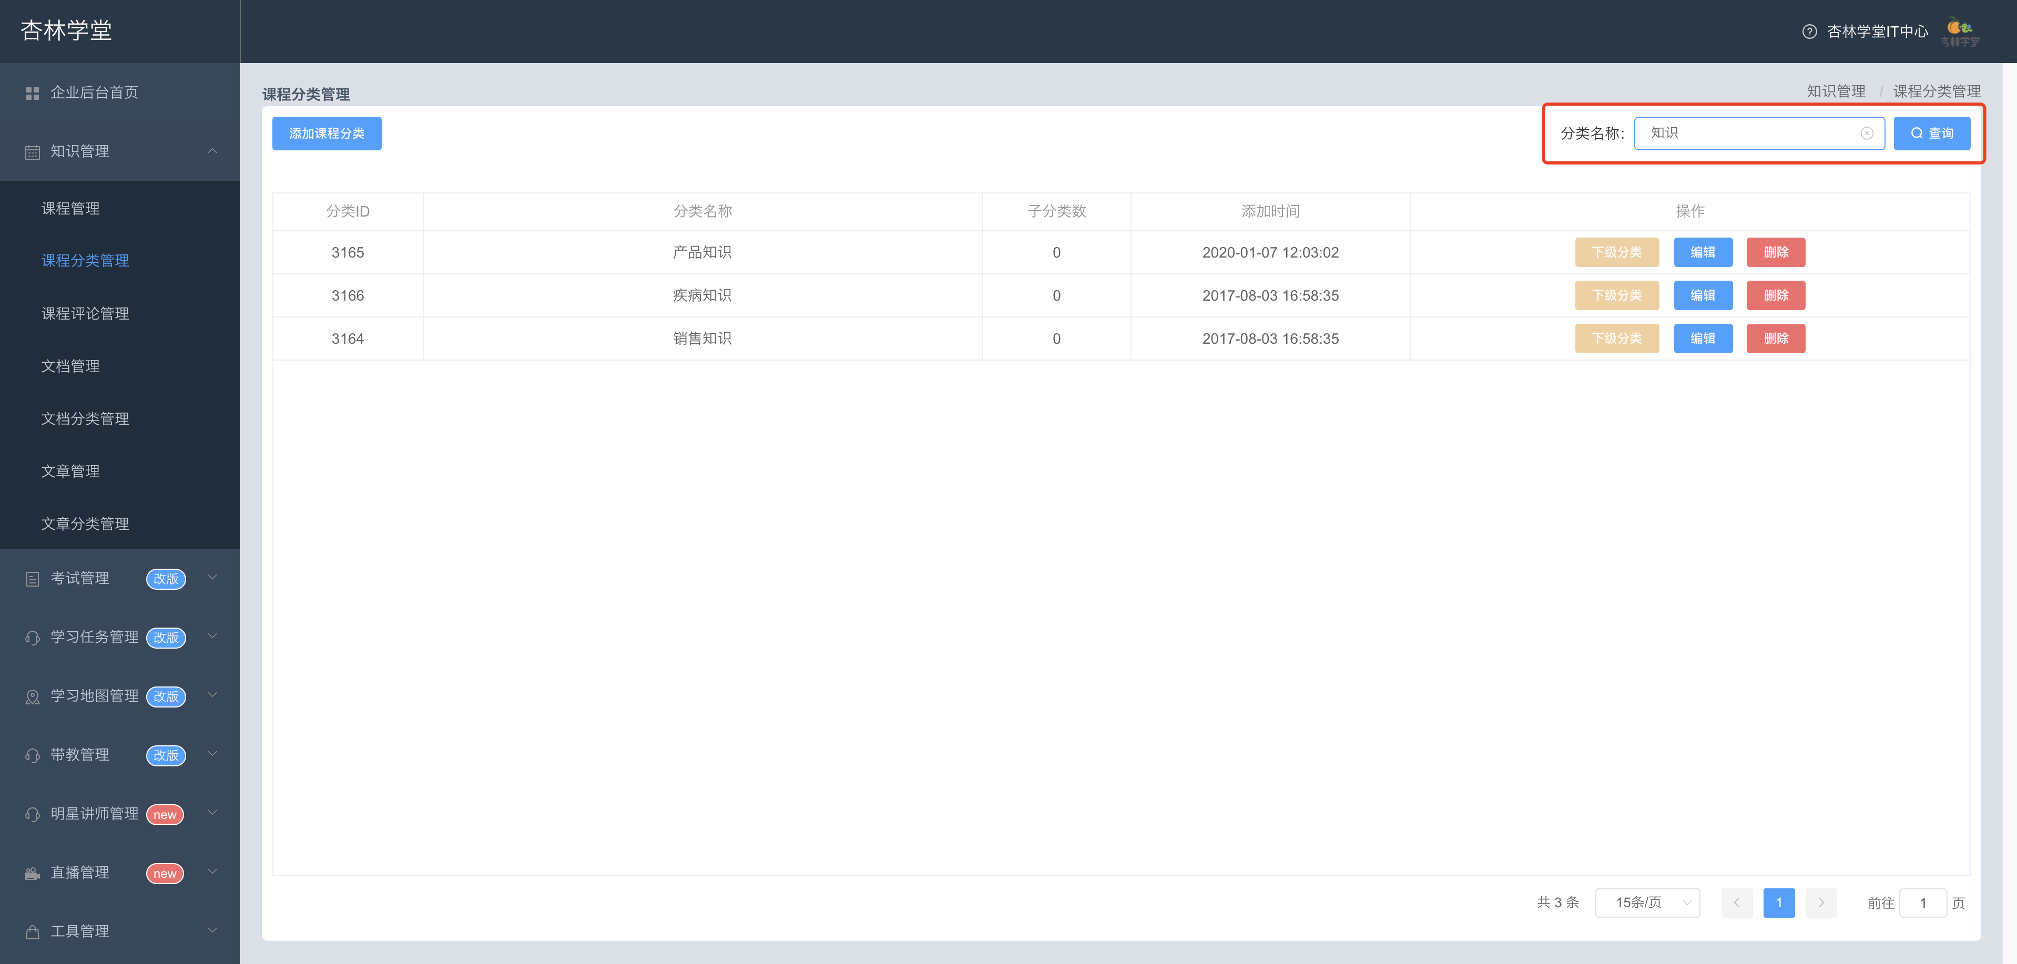Screen dimensions: 2017x964
Task: Click the 直播管理 camera icon
Action: 32,873
